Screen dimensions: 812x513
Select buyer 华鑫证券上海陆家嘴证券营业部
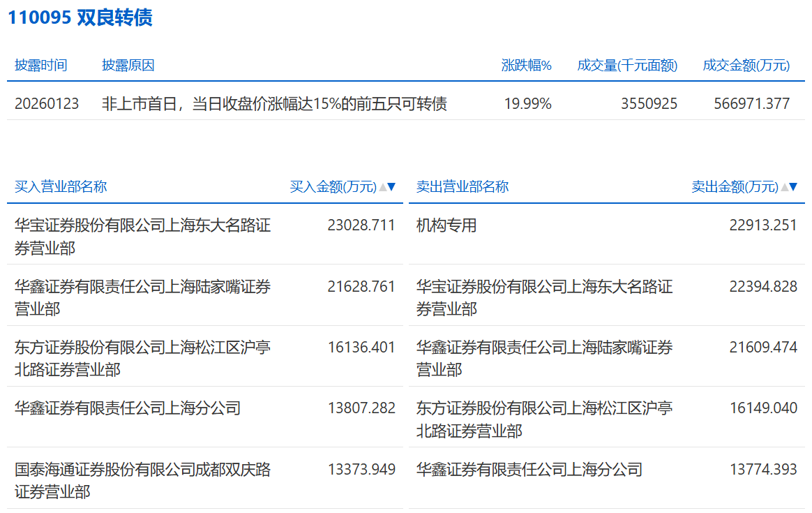(142, 298)
